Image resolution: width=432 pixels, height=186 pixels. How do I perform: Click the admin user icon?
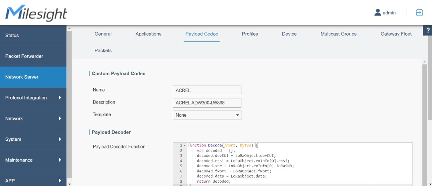[x=378, y=12]
